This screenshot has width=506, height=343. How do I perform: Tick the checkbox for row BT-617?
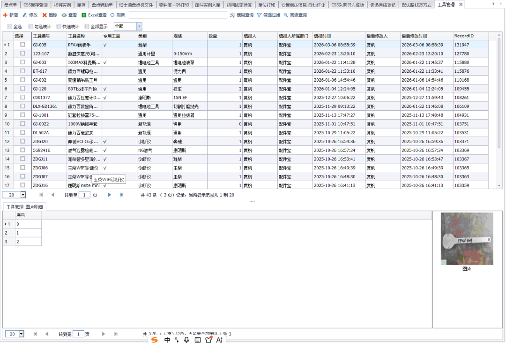pyautogui.click(x=22, y=71)
